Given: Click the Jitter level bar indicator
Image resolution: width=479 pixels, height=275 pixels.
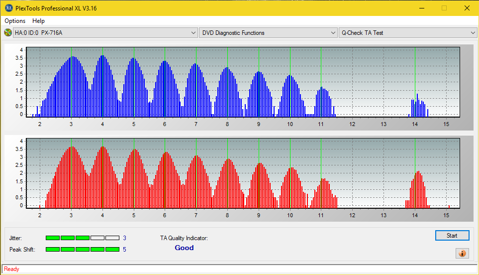Looking at the screenshot, I should pos(83,238).
